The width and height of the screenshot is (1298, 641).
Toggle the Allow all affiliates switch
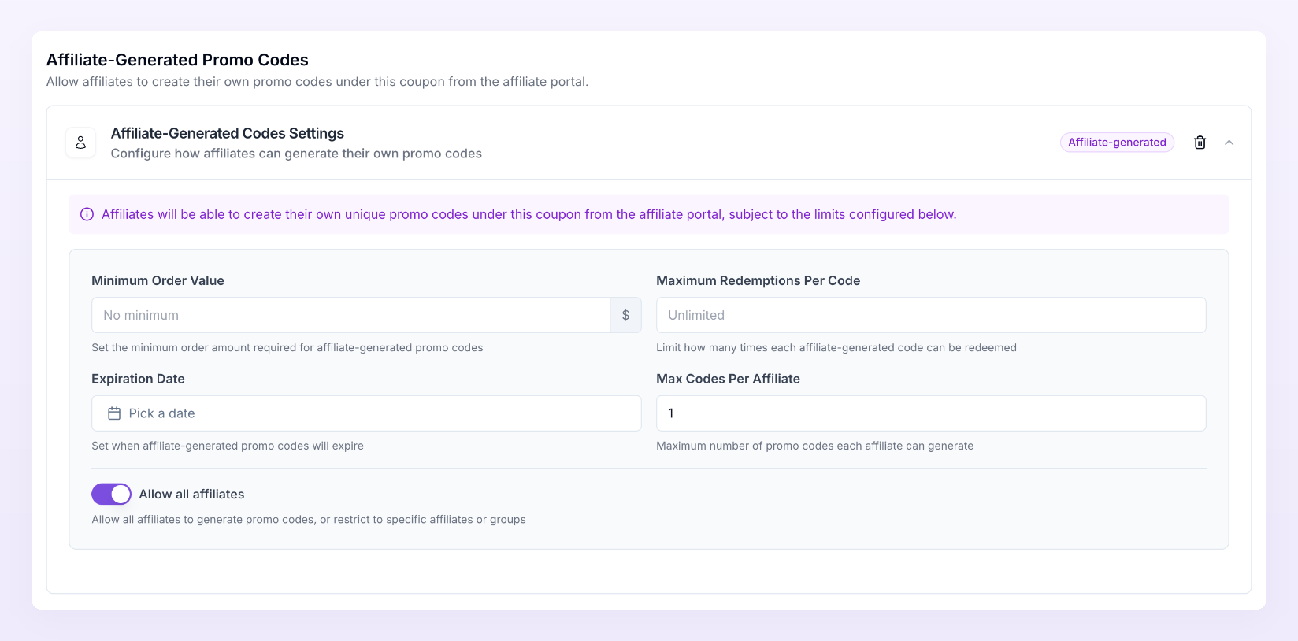pos(111,494)
